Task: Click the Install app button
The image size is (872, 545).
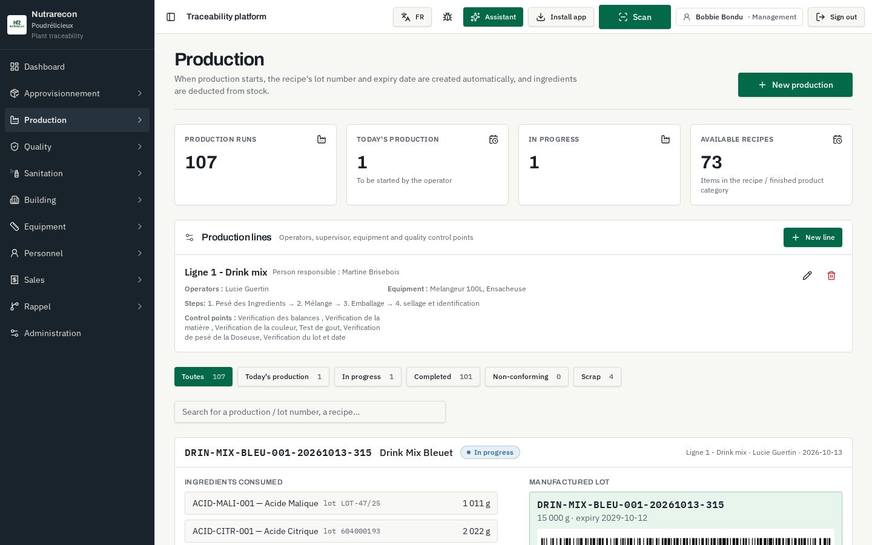Action: click(x=561, y=17)
